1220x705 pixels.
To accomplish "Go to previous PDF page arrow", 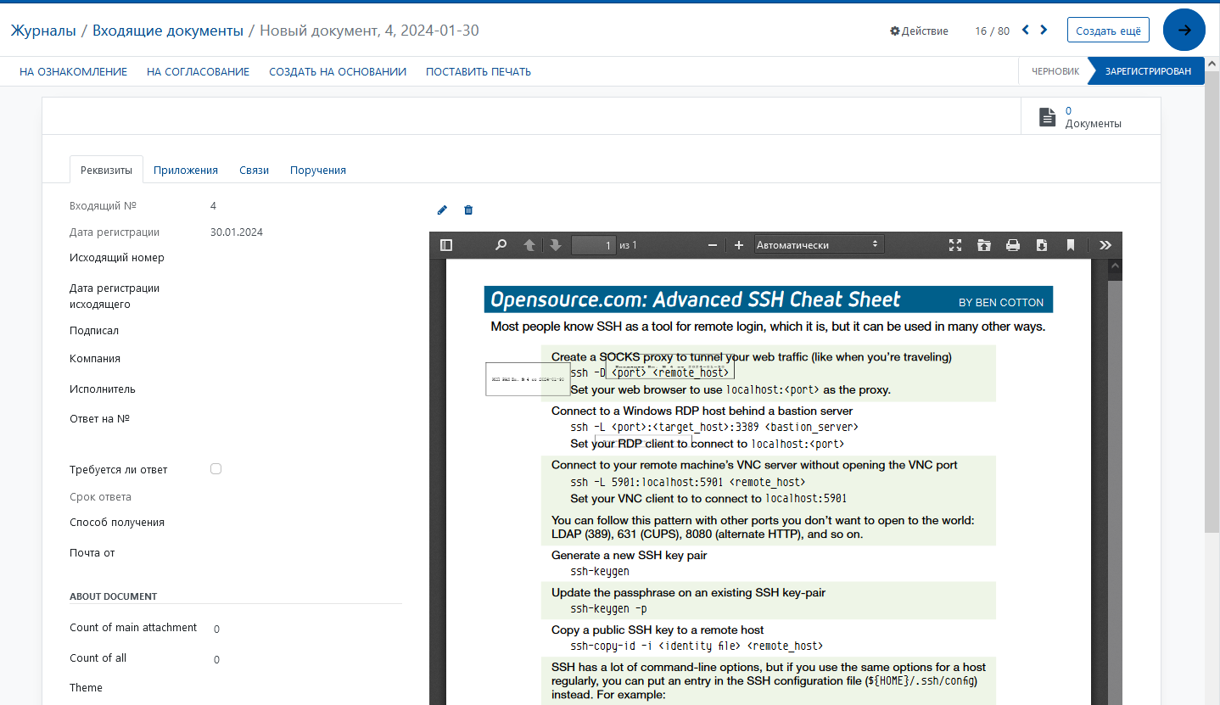I will point(529,245).
